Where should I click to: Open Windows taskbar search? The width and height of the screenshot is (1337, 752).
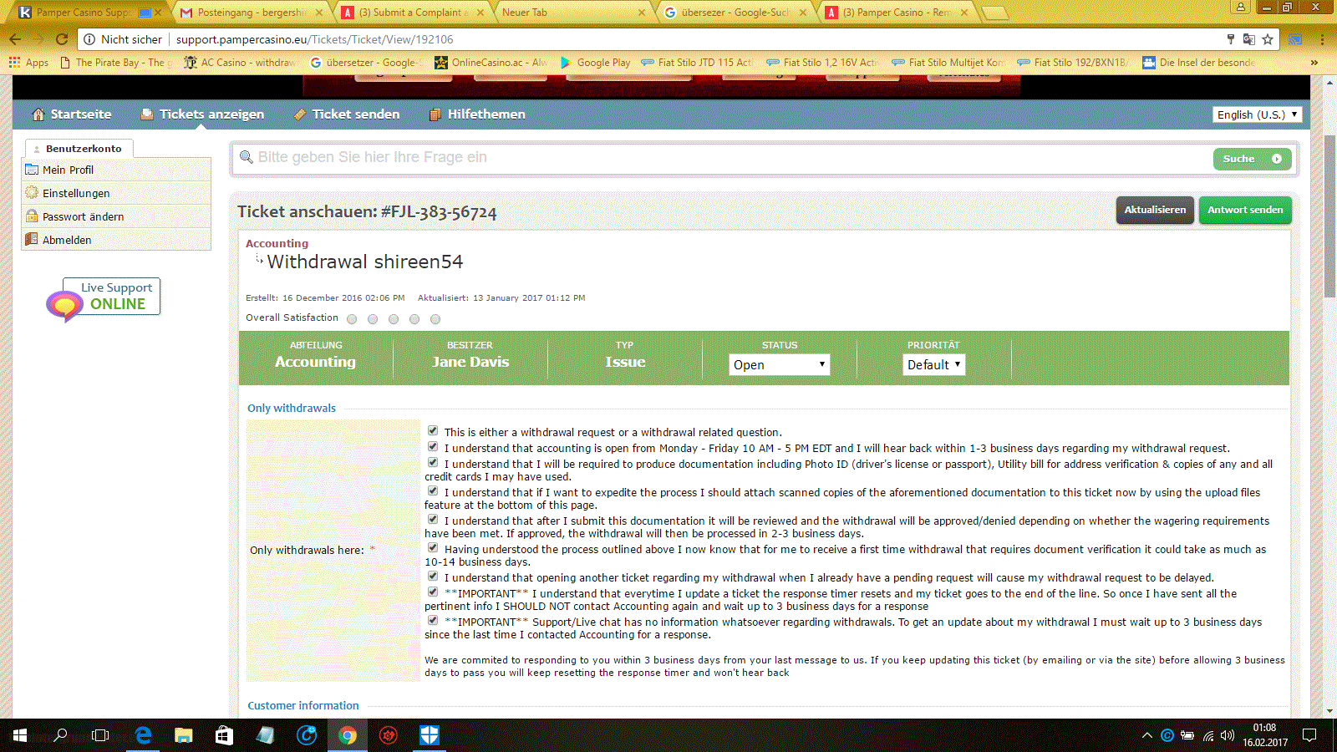point(60,735)
